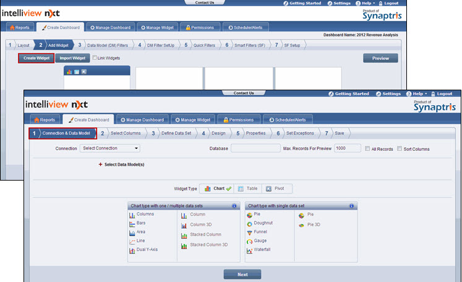Click the table icon in back window widget placeholder
The image size is (462, 282).
77,72
